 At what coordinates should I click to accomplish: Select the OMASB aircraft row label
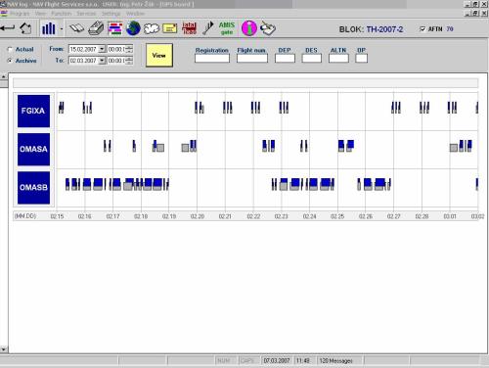[33, 187]
